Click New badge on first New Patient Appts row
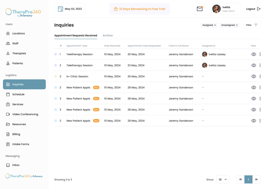Screen dimensions: 266x189 click(96, 88)
